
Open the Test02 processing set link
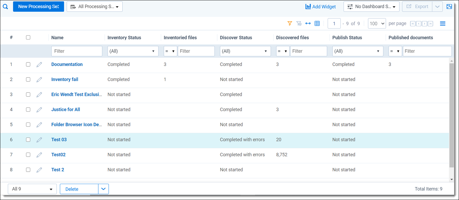pyautogui.click(x=58, y=155)
